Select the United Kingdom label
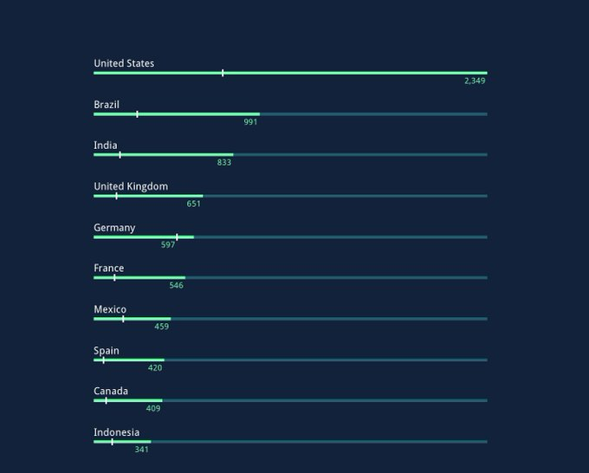Image resolution: width=589 pixels, height=473 pixels. (x=131, y=186)
